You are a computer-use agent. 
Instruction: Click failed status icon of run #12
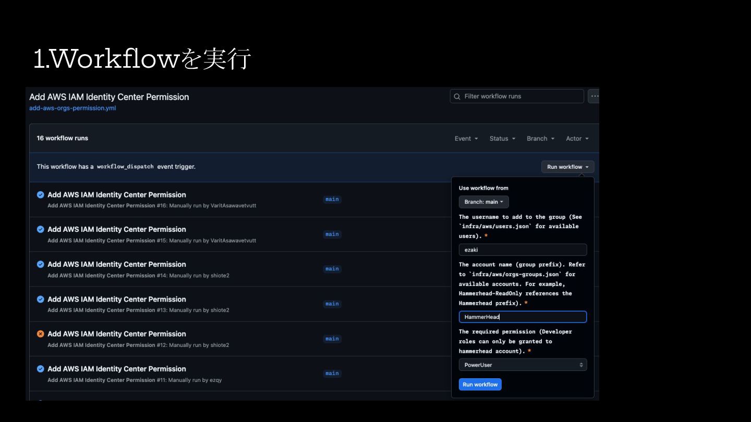point(40,334)
